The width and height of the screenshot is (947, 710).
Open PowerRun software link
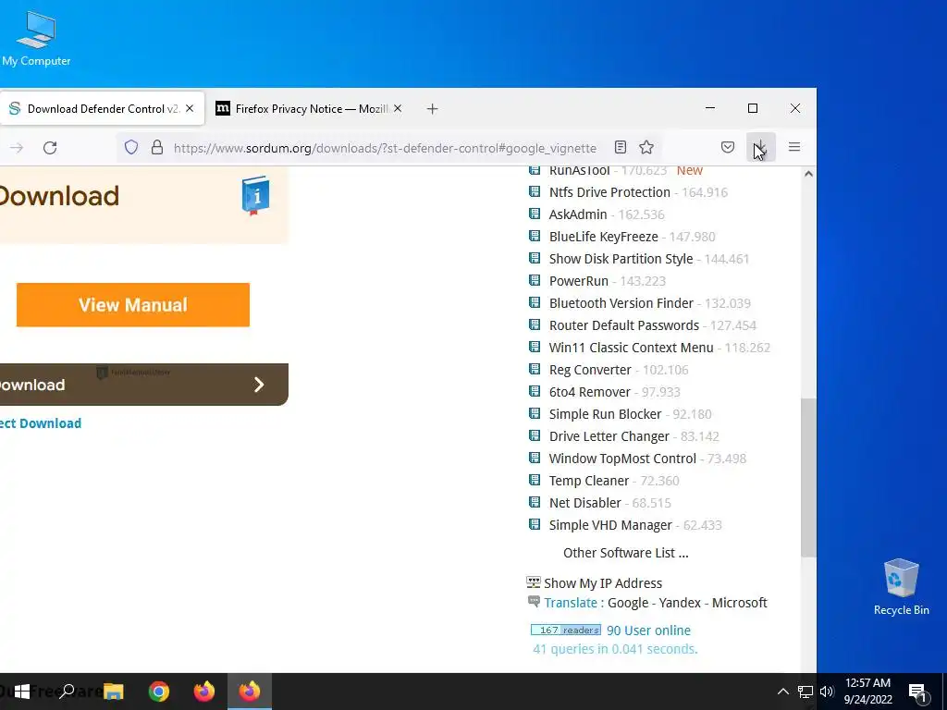578,281
